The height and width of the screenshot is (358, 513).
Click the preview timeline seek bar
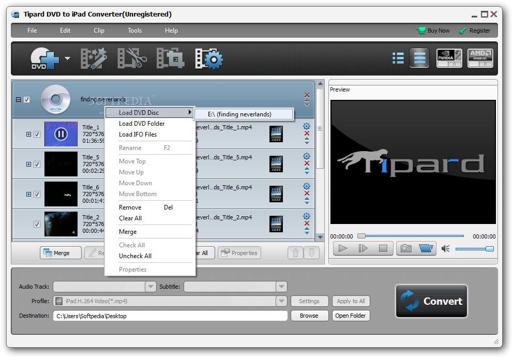tap(411, 236)
